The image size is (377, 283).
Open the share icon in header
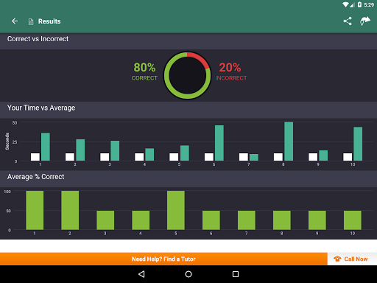348,21
